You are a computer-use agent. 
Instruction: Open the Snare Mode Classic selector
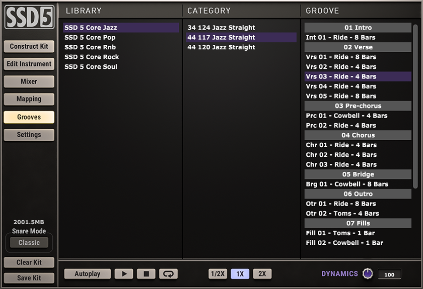click(29, 243)
